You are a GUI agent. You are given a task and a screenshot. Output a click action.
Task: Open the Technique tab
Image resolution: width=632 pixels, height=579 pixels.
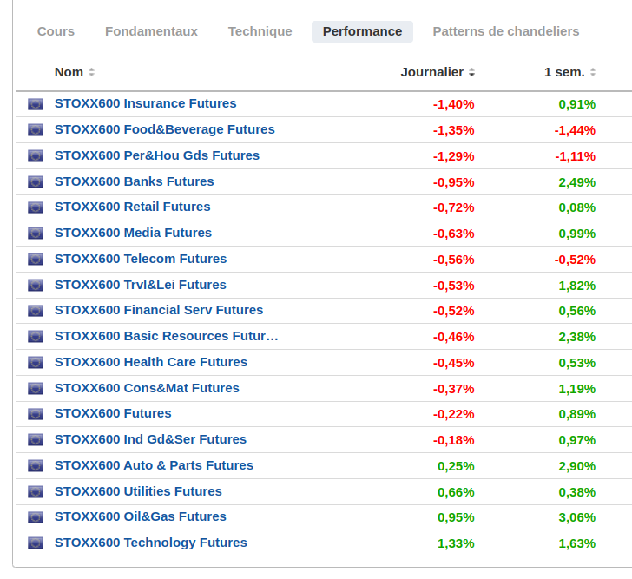[x=260, y=31]
